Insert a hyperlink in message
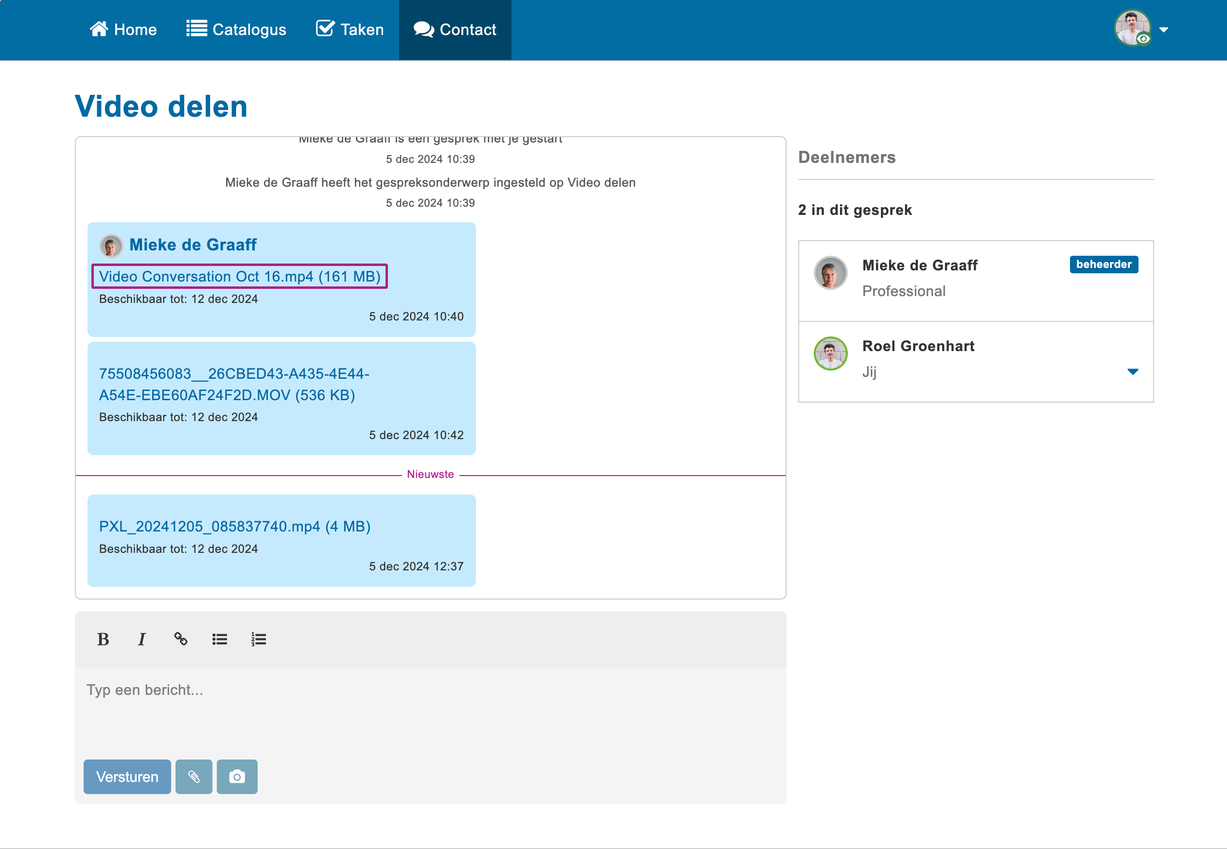Image resolution: width=1227 pixels, height=849 pixels. tap(180, 639)
